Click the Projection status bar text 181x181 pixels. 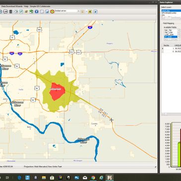43,167
